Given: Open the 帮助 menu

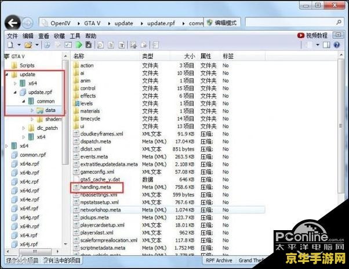Looking at the screenshot, I should 91,36.
